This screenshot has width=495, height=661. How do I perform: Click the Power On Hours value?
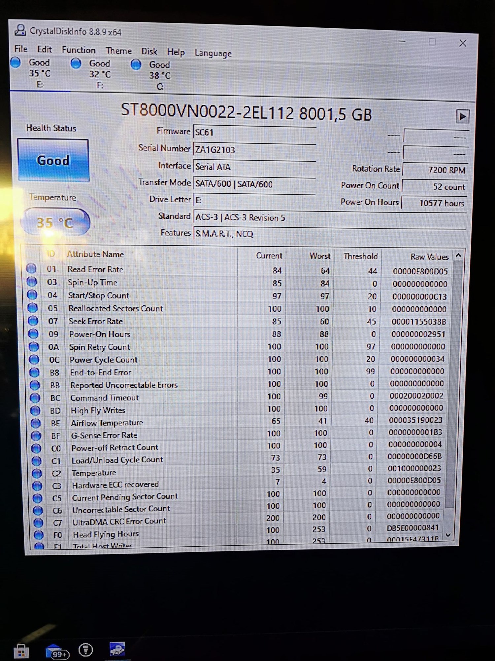(x=434, y=203)
